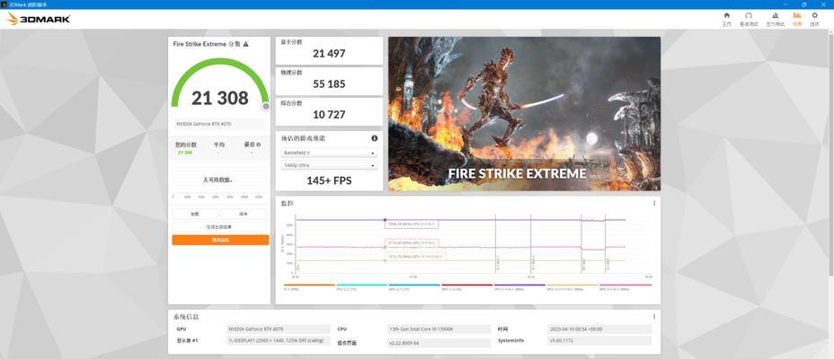
Task: Click the 3DMark logo
Action: tap(39, 19)
